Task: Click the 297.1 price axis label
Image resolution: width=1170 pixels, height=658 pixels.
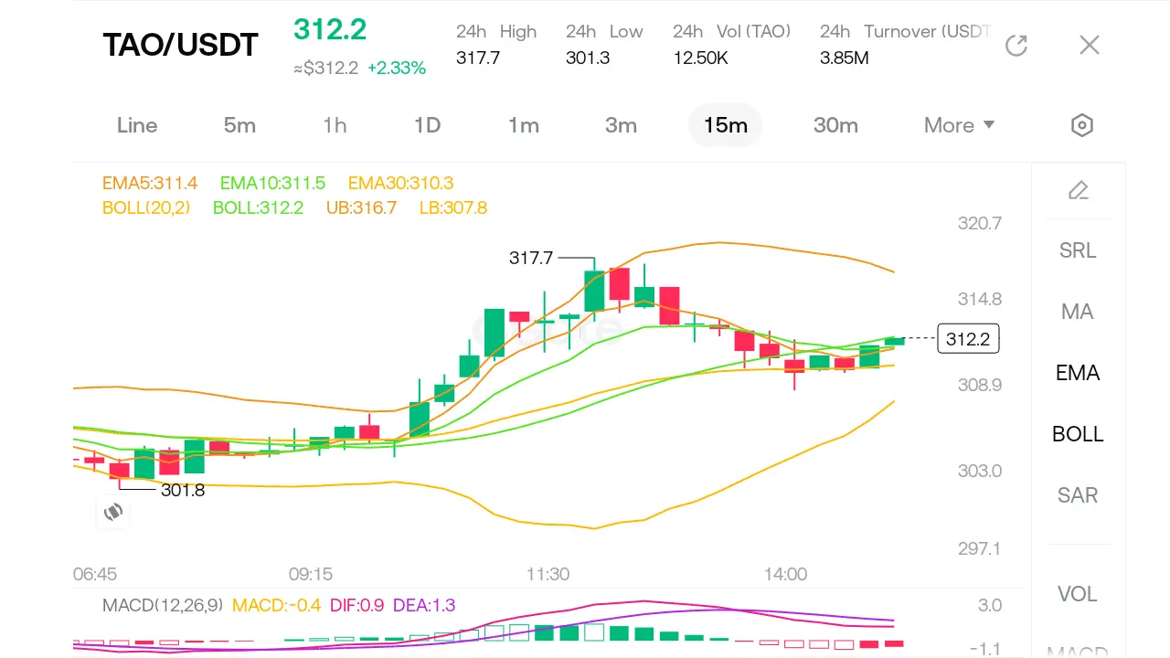Action: click(x=980, y=548)
